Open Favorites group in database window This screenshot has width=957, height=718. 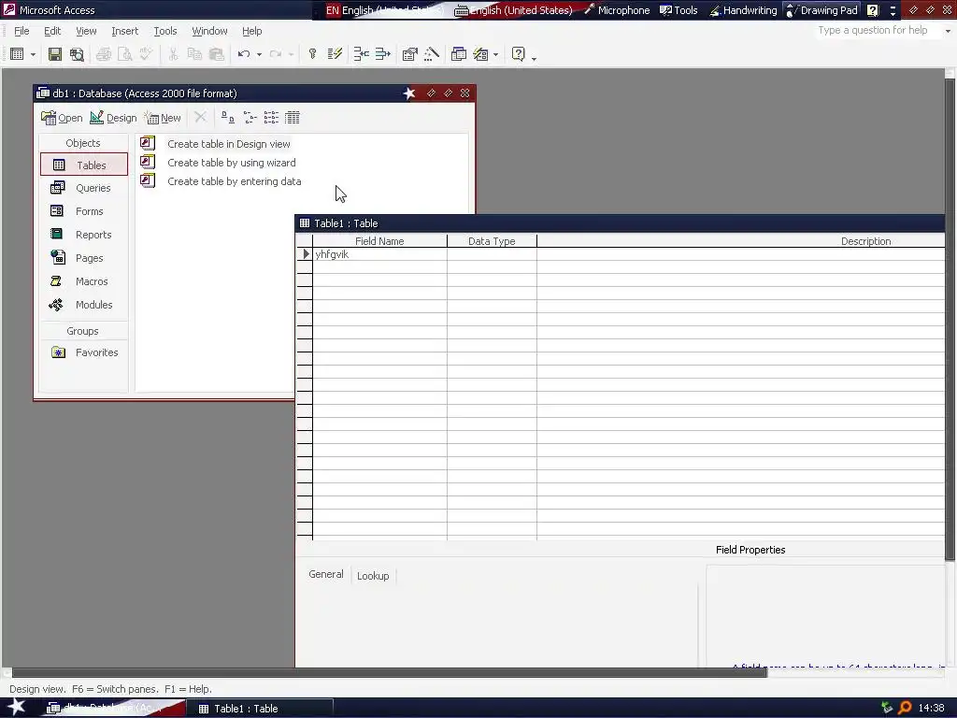83,352
